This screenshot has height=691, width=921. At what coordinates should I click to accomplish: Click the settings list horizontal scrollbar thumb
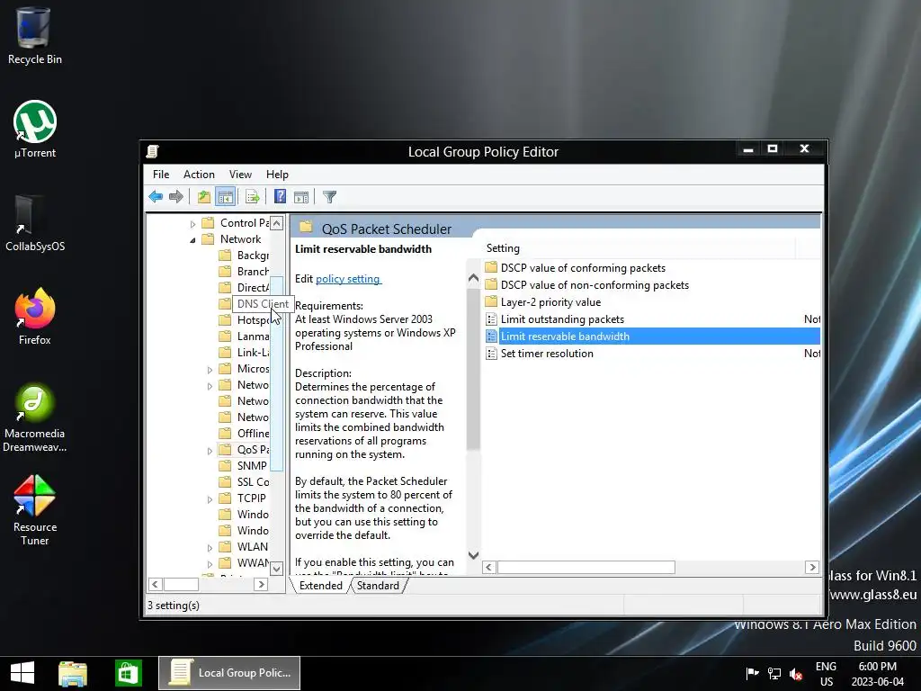tap(586, 567)
